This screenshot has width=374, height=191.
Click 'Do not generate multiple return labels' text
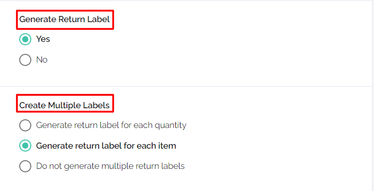coord(110,166)
